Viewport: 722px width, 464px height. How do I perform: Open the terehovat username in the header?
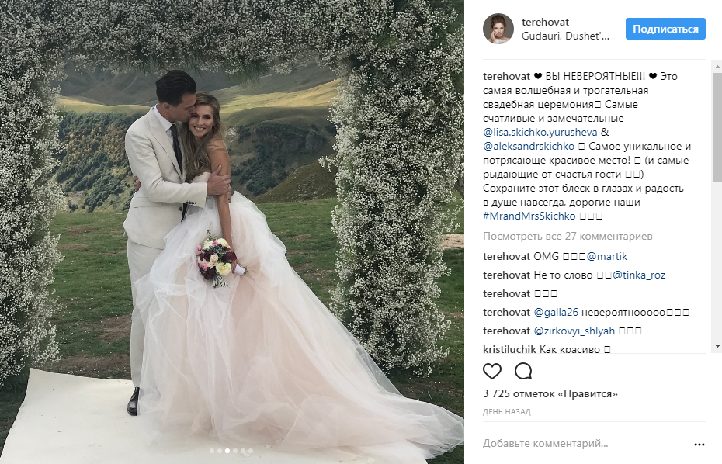pos(545,22)
